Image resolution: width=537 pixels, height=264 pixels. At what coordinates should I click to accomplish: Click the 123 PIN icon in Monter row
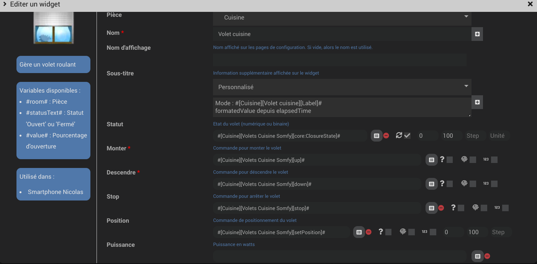486,159
